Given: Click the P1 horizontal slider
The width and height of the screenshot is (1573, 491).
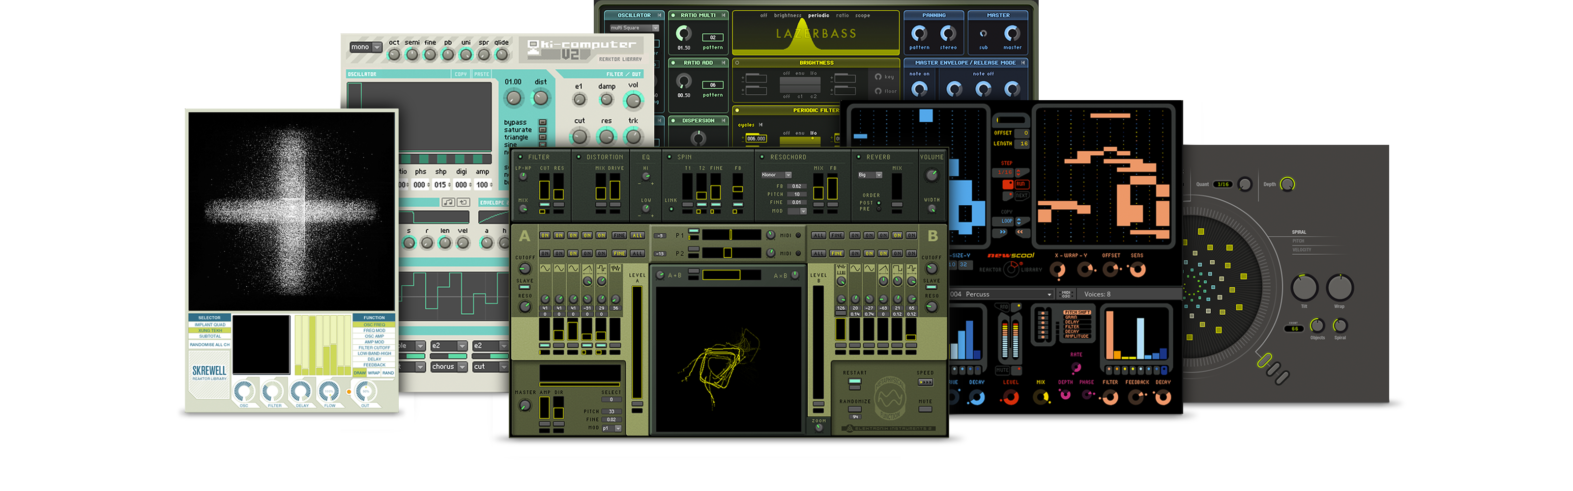Looking at the screenshot, I should pyautogui.click(x=731, y=235).
